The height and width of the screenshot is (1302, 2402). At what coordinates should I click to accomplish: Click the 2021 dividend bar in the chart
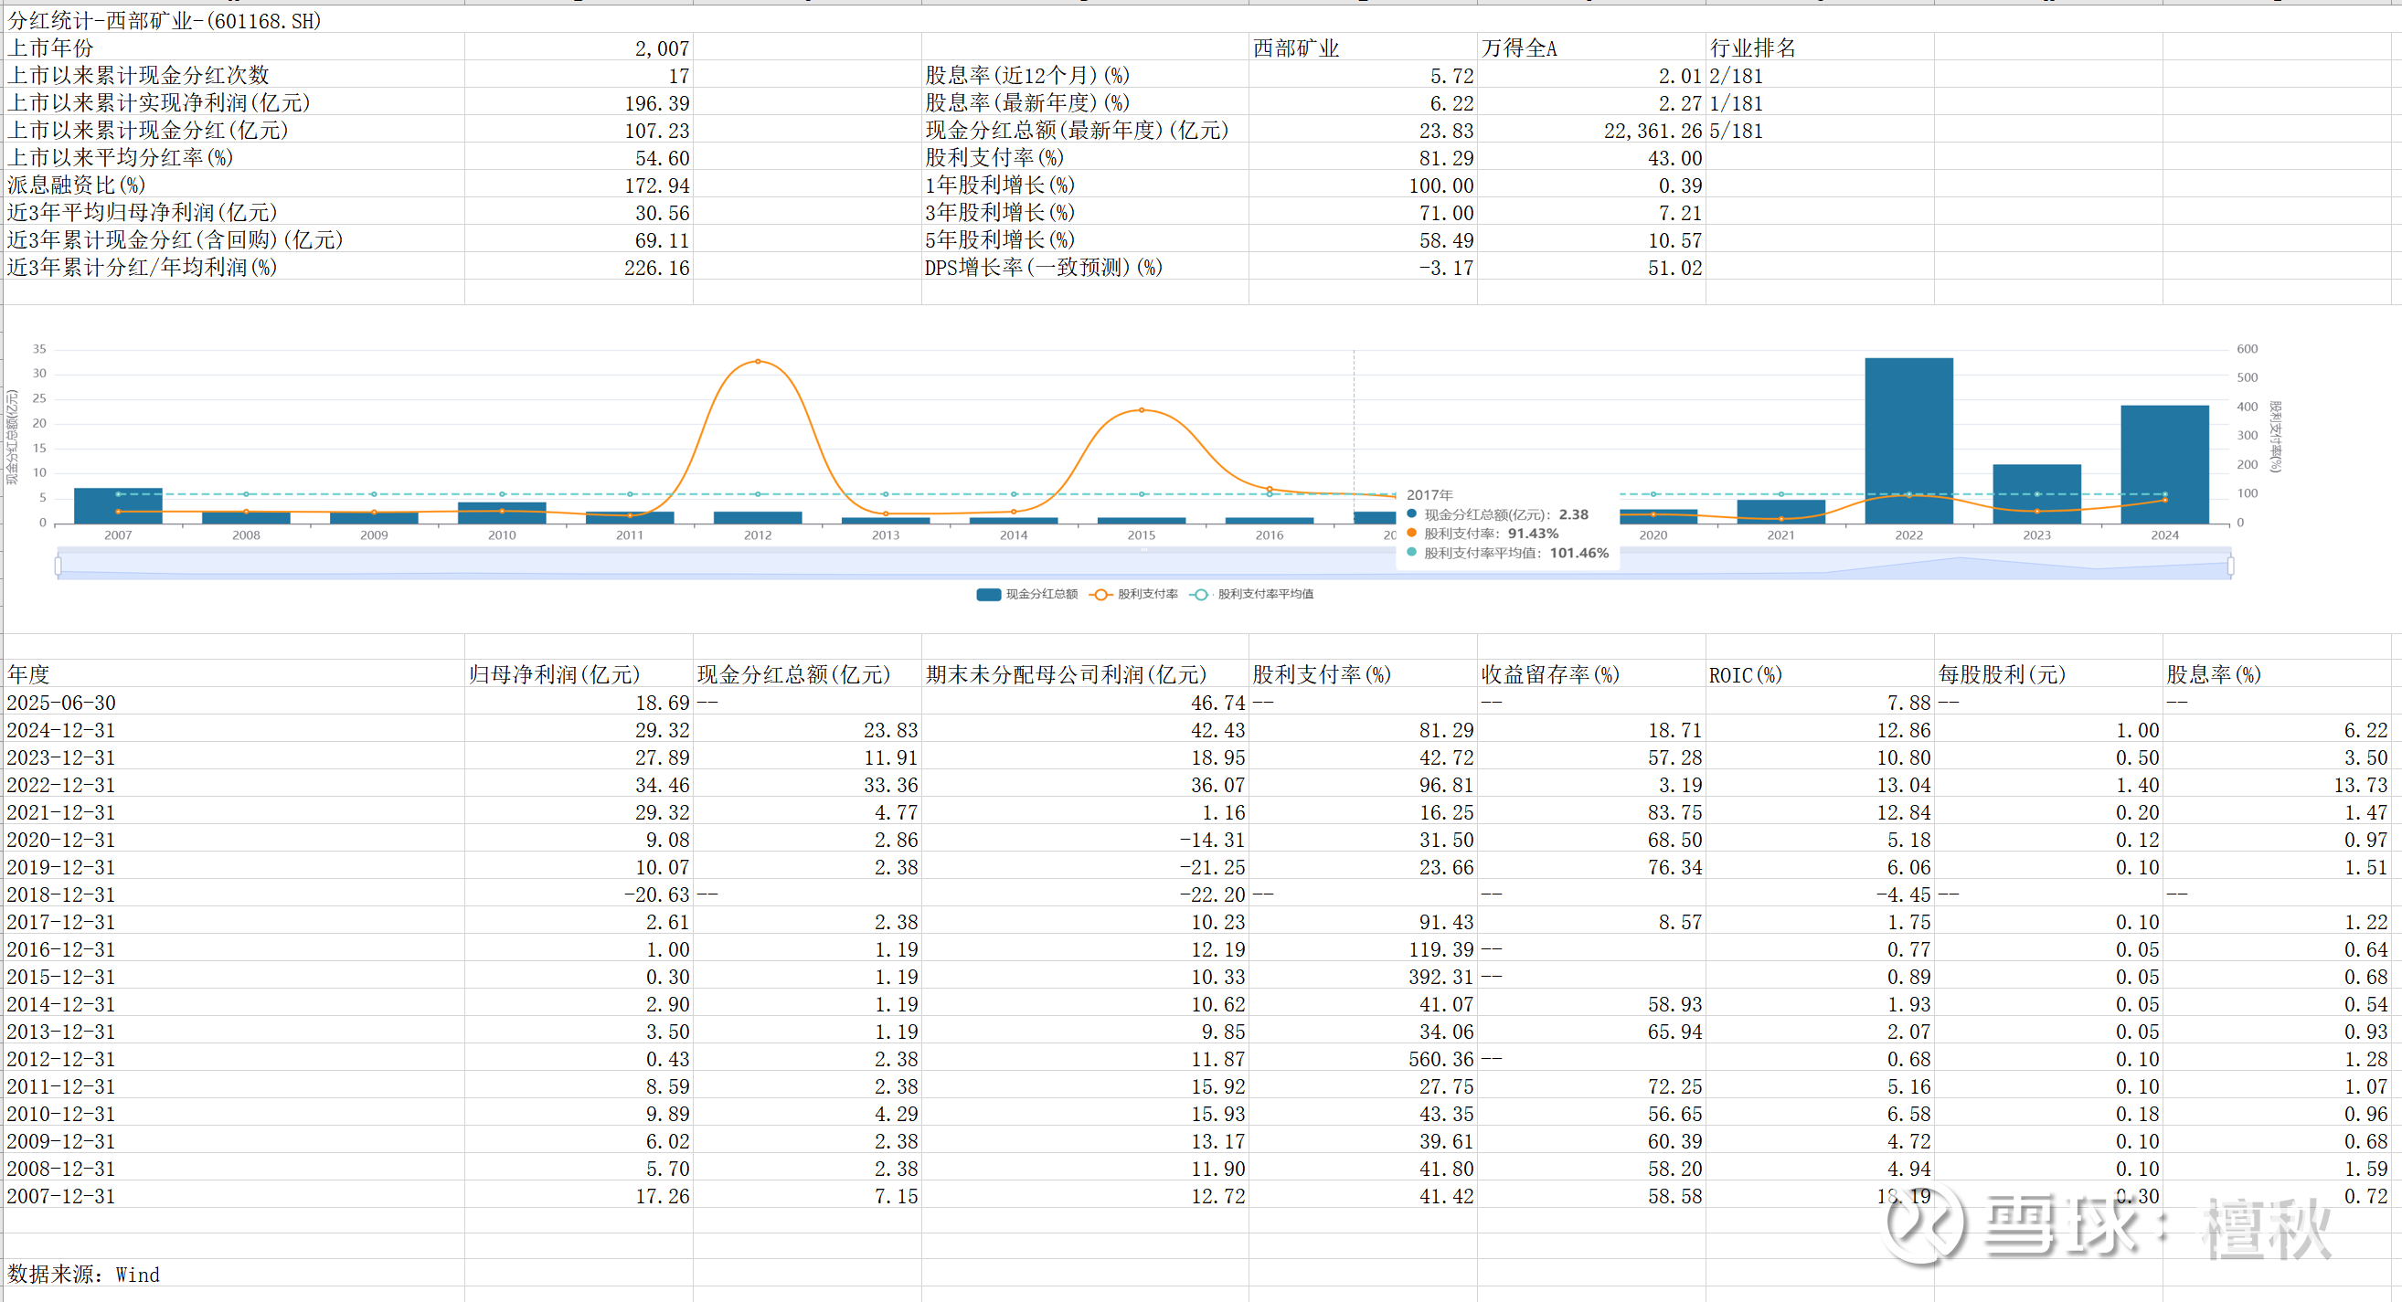click(1781, 511)
